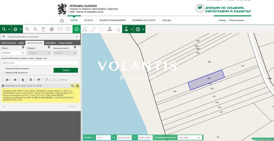Expand the layer info tool dropdown arrow
The image size is (274, 141).
pyautogui.click(x=132, y=29)
